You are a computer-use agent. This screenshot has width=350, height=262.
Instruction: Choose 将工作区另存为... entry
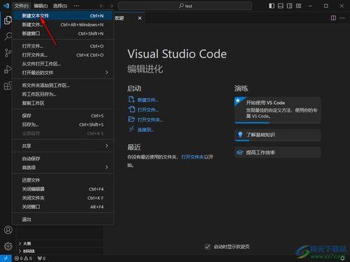pyautogui.click(x=62, y=94)
